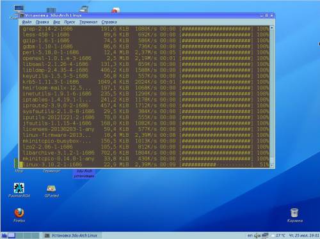Click the openssl-1.0.1.e-3-i686 line

(x=145, y=58)
